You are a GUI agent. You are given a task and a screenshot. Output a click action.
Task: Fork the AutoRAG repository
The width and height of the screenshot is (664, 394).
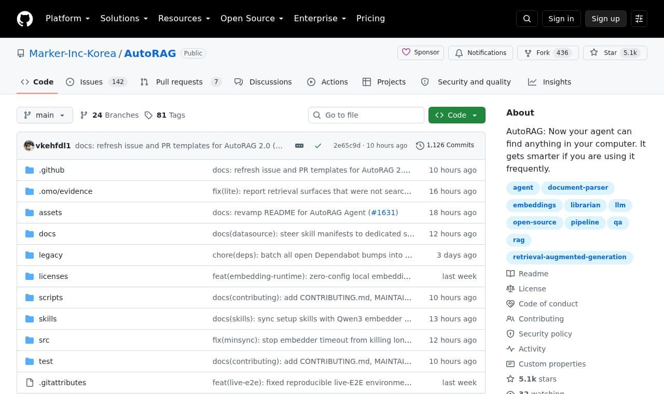click(548, 53)
